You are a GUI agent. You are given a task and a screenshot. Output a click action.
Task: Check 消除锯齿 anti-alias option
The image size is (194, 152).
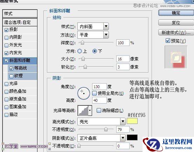click(x=99, y=110)
